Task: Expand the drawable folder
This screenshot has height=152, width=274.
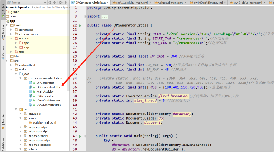Action: [20, 114]
